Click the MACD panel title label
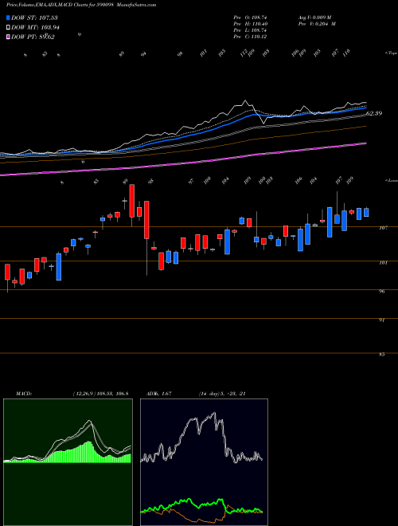Viewport: 398px width, 526px height. (23, 394)
